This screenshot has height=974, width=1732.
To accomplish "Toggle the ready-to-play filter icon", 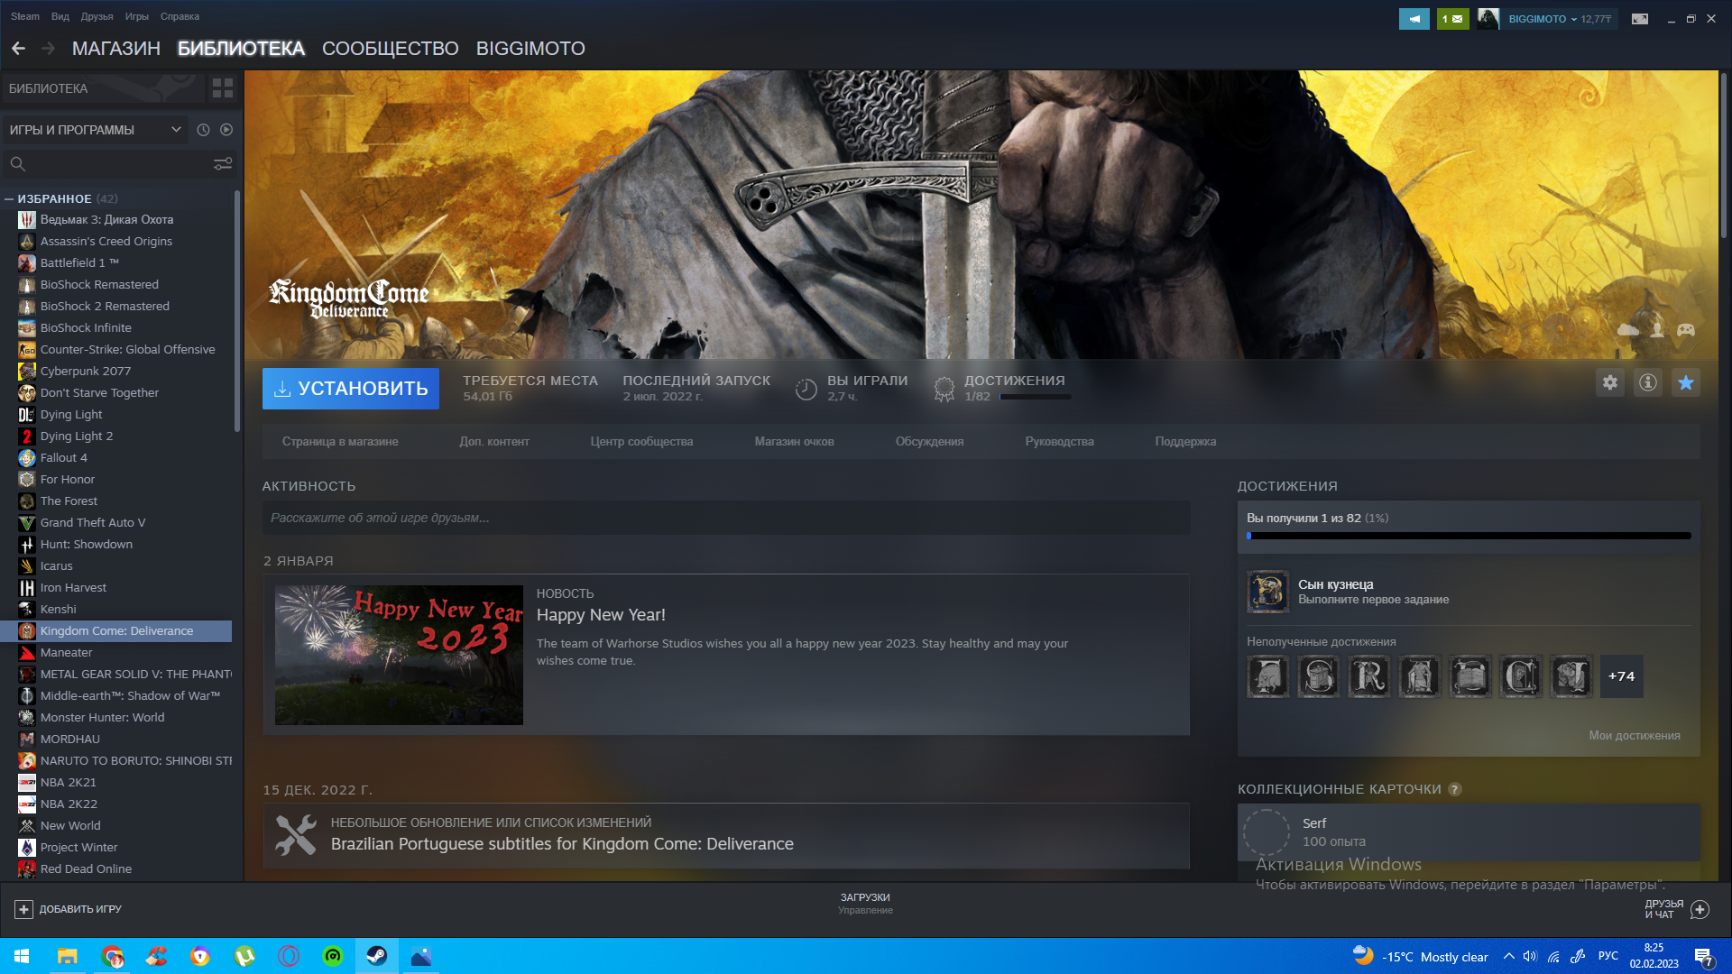I will [x=226, y=130].
